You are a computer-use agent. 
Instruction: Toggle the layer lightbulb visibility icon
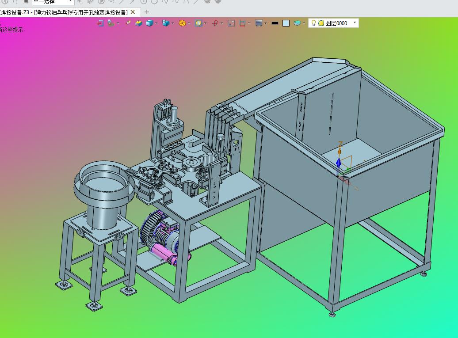pos(313,23)
